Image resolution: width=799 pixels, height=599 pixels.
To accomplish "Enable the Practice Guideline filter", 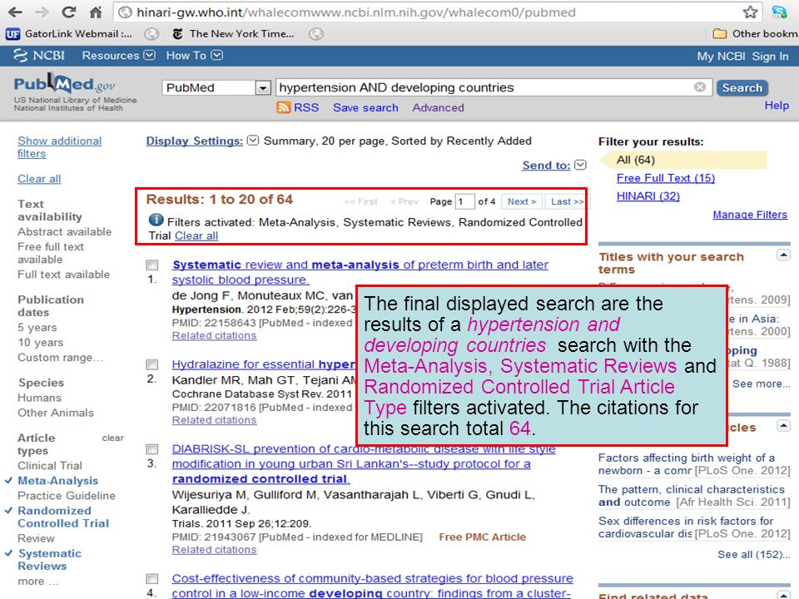I will pos(67,496).
